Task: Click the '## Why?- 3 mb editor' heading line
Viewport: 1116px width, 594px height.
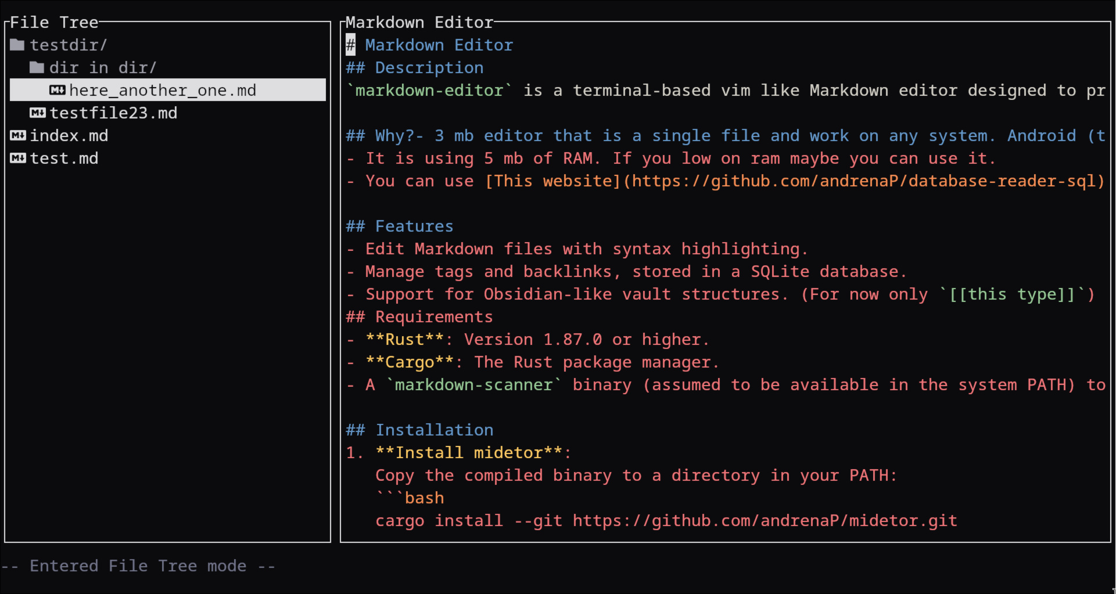Action: (726, 135)
